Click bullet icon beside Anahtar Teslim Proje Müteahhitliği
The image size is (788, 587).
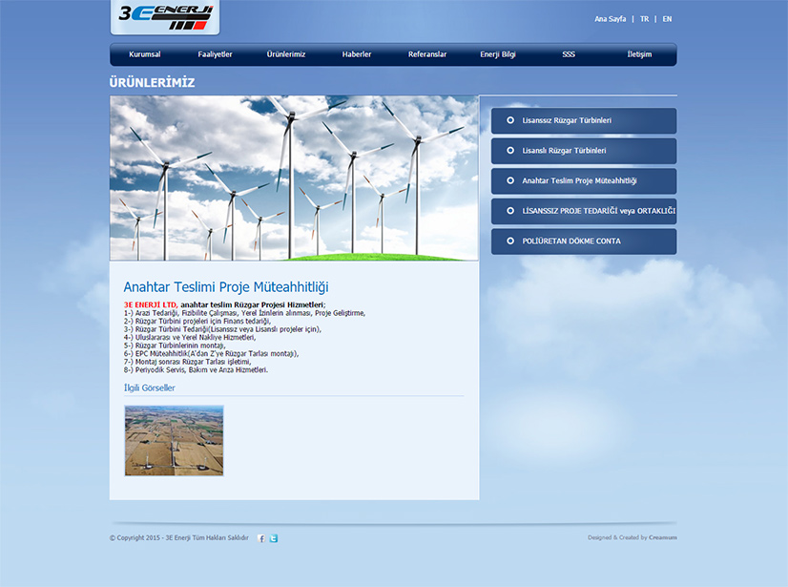tap(510, 180)
